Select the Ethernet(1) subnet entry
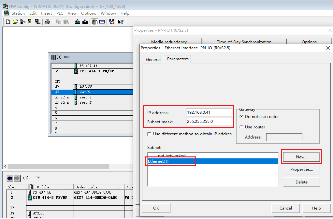This screenshot has height=219, width=333. coord(213,161)
